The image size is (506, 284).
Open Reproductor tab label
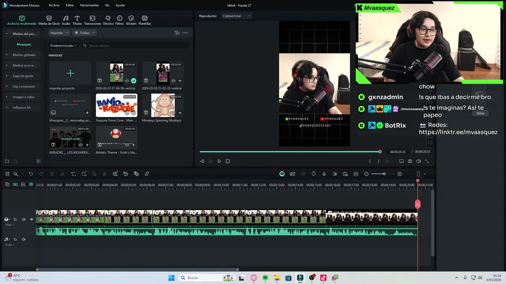point(208,16)
